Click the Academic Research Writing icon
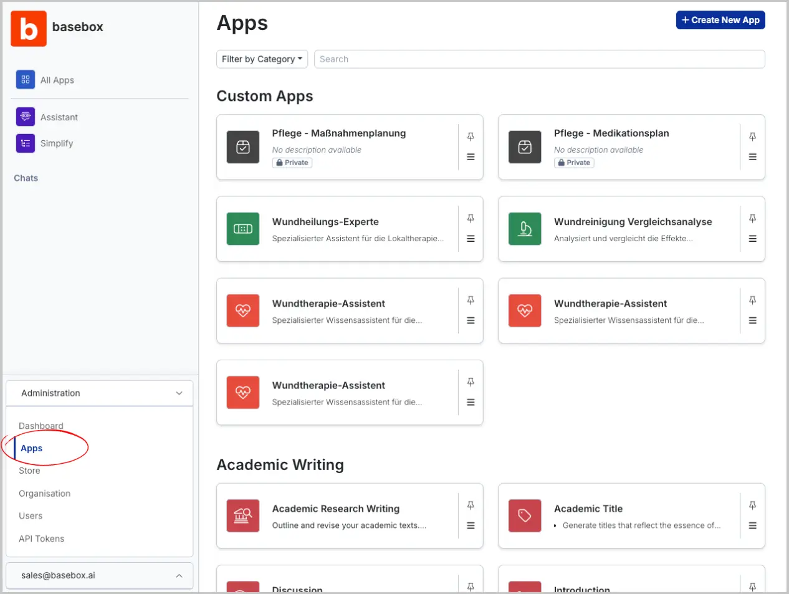This screenshot has height=594, width=789. click(243, 515)
